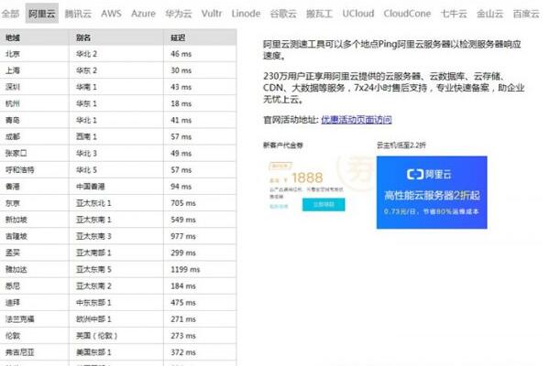This screenshot has width=550, height=366.
Task: Select the 新加坡 region cell
Action: 35,220
